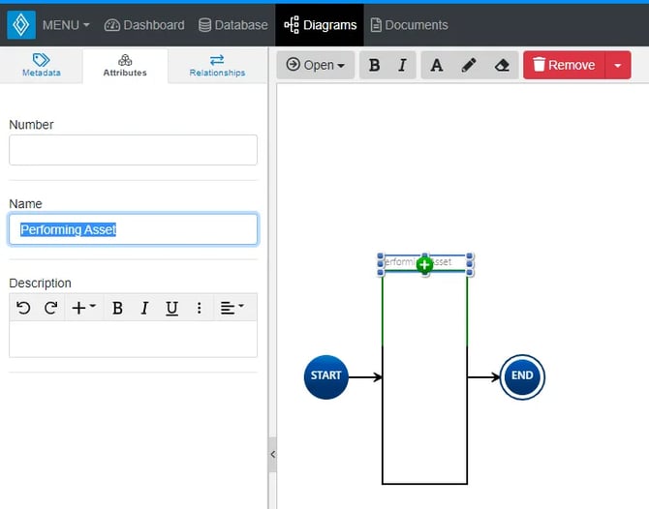This screenshot has height=509, width=649.
Task: Click the red Remove button
Action: (x=564, y=65)
